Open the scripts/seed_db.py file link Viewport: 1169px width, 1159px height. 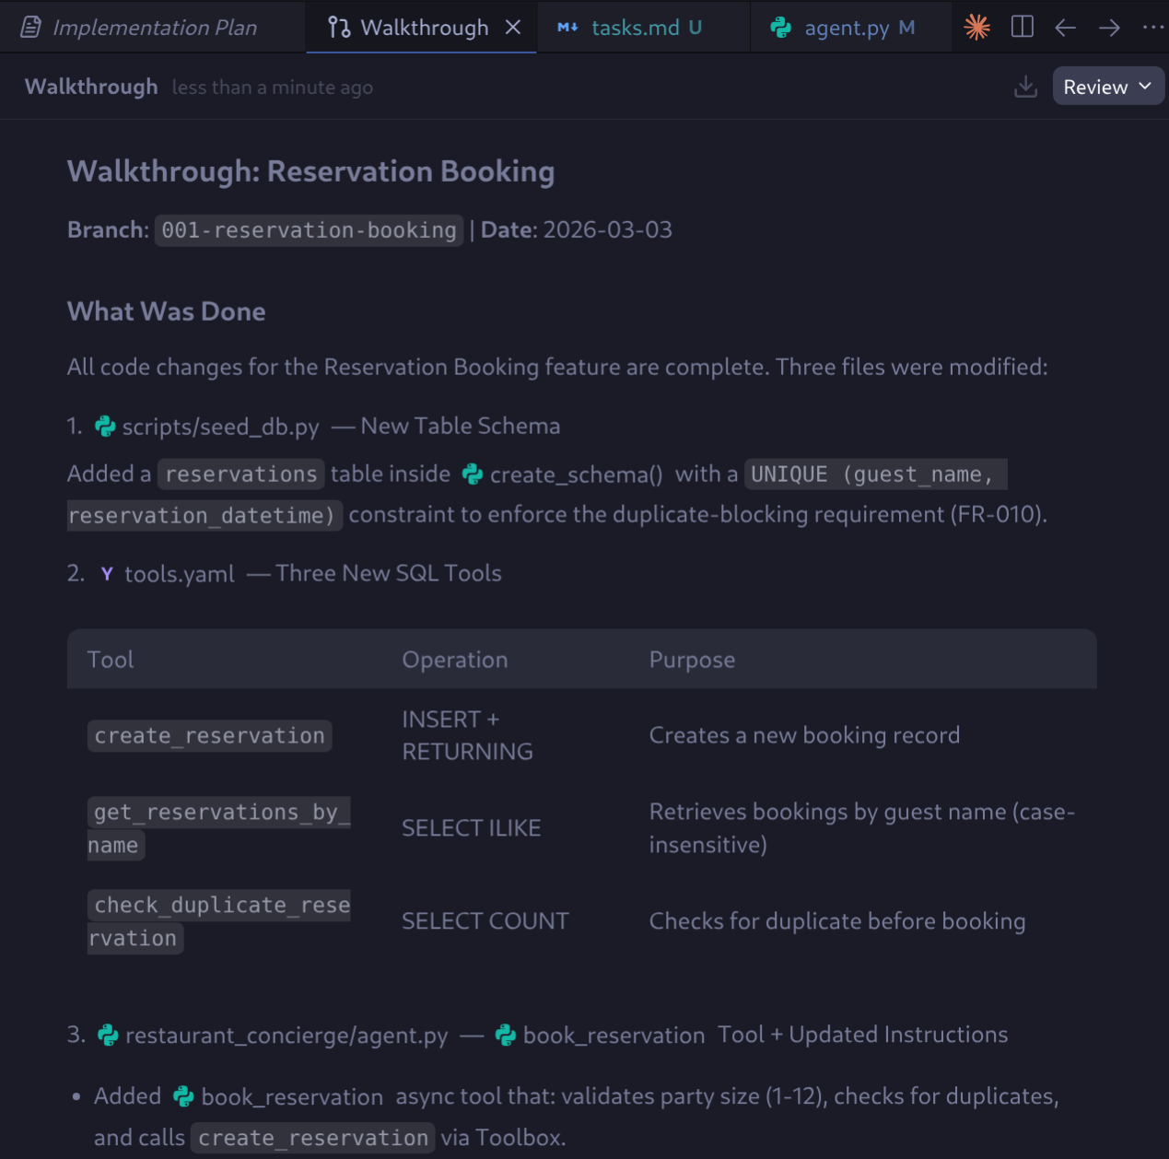click(x=220, y=427)
